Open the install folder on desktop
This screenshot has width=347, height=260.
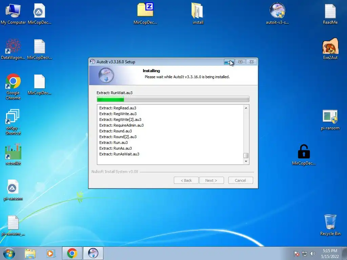(198, 14)
